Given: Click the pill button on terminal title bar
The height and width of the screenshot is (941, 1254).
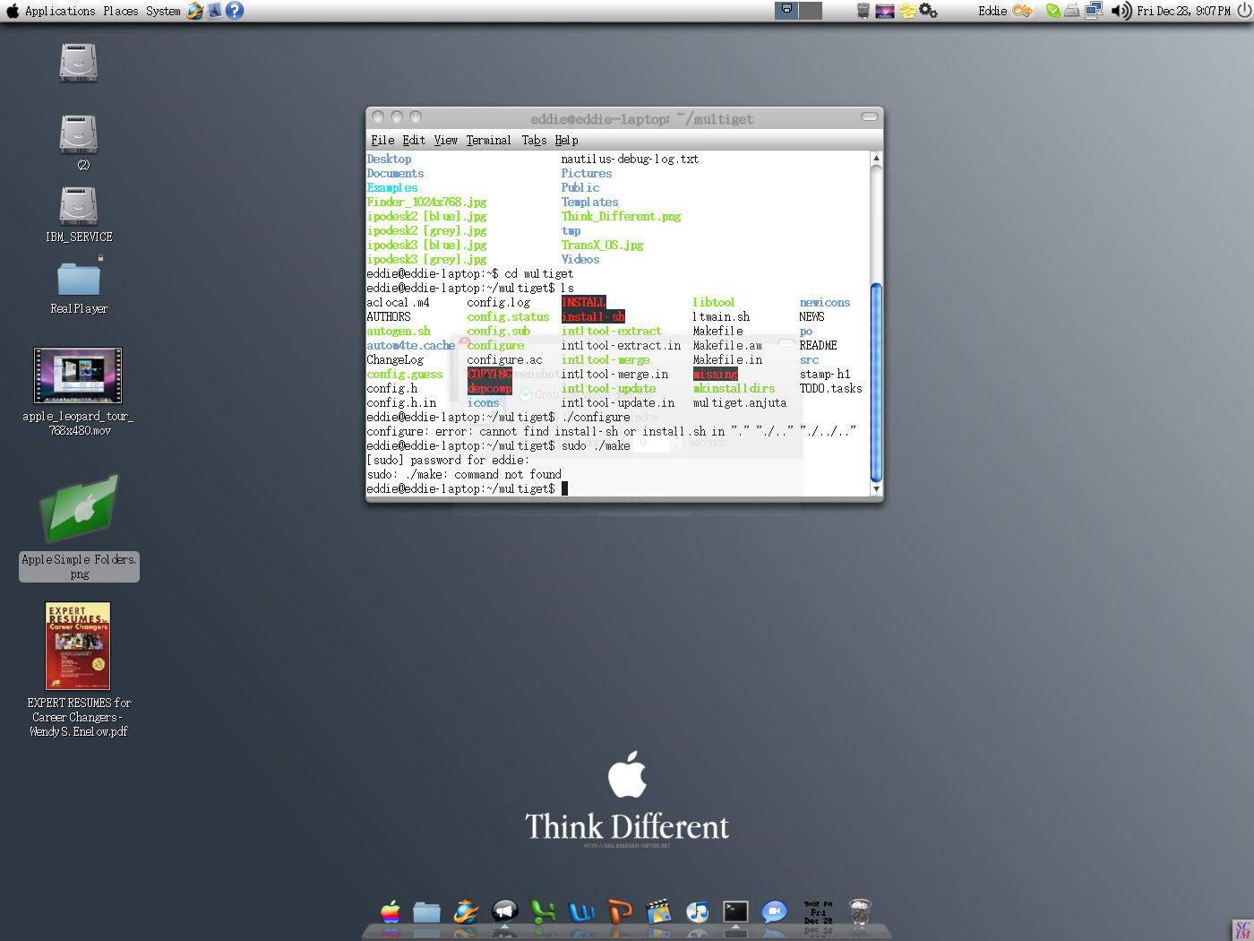Looking at the screenshot, I should click(869, 117).
